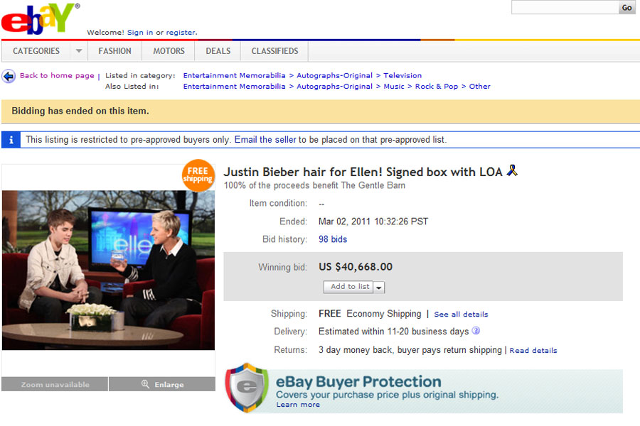Viewport: 640px width, 426px height.
Task: Open the MOTORS tab
Action: coord(169,51)
